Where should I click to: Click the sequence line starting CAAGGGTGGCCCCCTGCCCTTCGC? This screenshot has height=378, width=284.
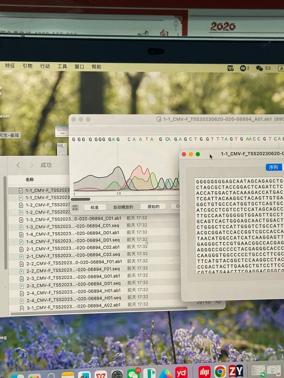click(240, 255)
